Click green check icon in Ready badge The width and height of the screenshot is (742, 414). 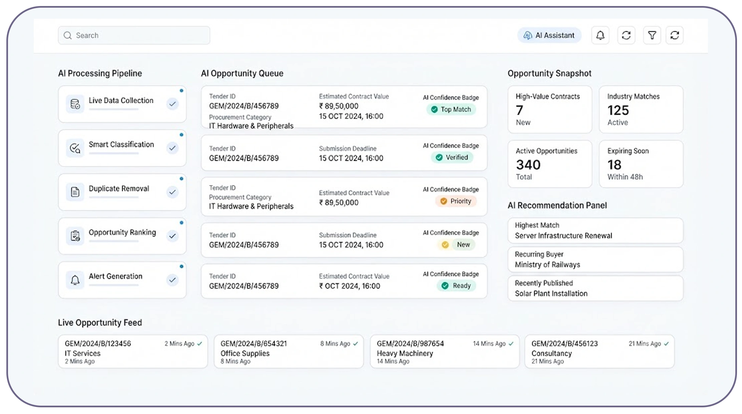445,285
